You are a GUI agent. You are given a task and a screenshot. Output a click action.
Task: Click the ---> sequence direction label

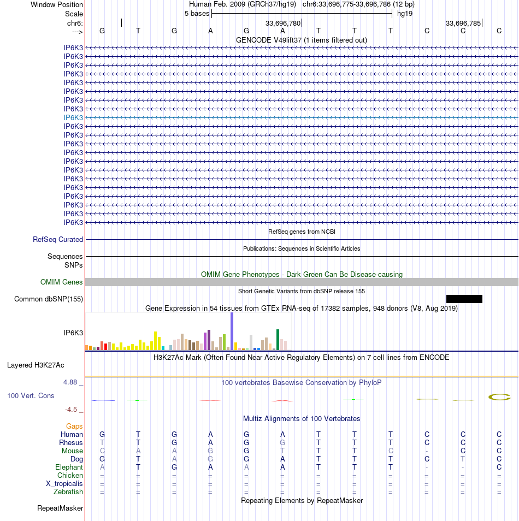[77, 32]
